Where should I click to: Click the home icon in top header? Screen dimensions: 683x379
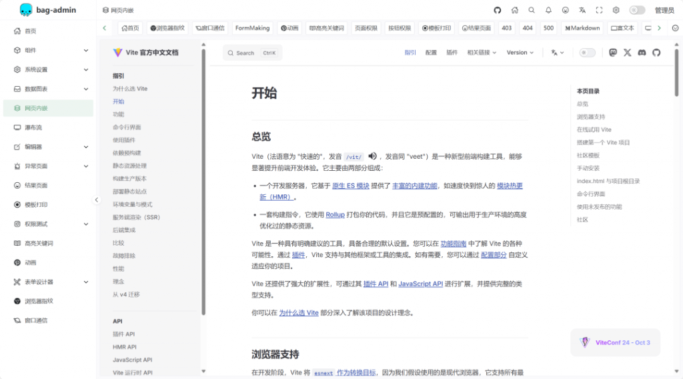[x=514, y=10]
